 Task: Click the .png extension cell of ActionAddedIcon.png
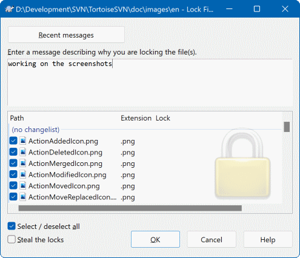coord(128,141)
